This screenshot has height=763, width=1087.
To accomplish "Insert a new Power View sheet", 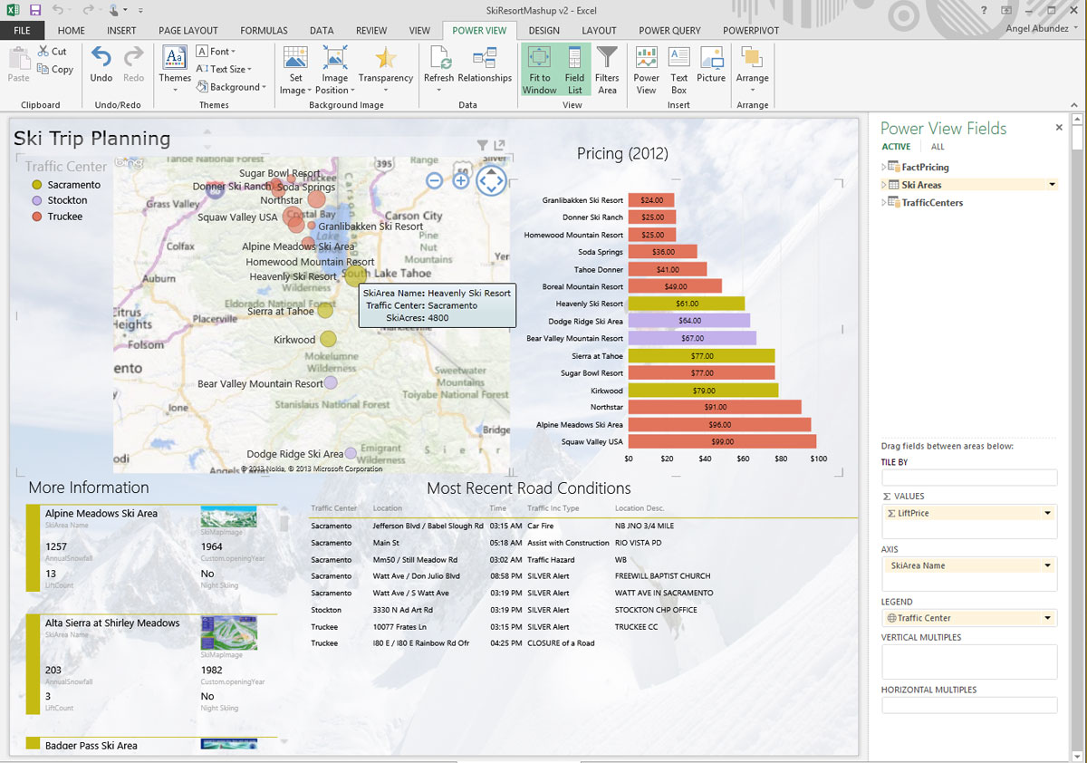I will click(x=647, y=71).
